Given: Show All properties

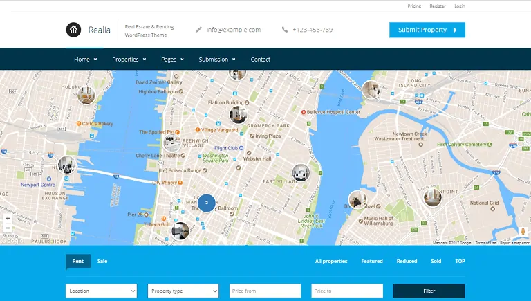Looking at the screenshot, I should click(331, 261).
